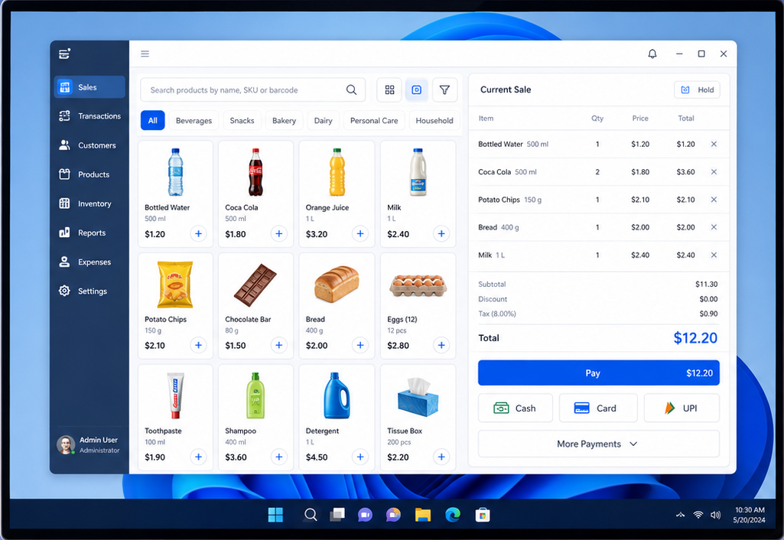Hold the current sale
784x540 pixels.
tap(697, 90)
